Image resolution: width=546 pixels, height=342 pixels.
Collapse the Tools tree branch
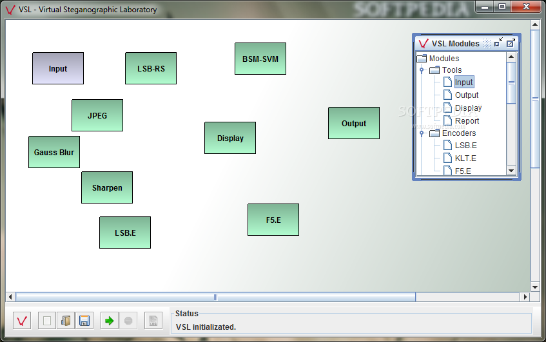(x=422, y=70)
